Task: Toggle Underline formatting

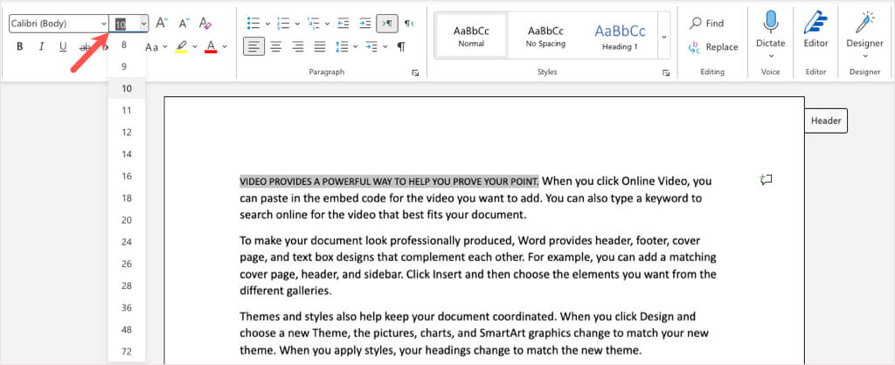Action: [63, 46]
